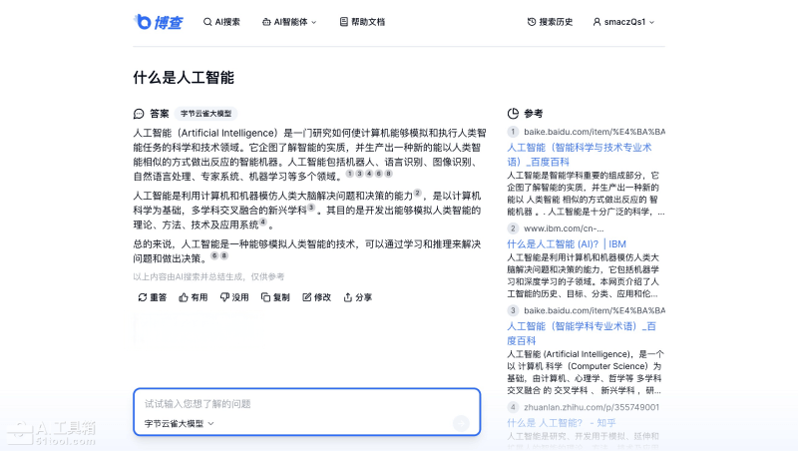This screenshot has width=798, height=451.
Task: Expand the AI智能体 dropdown menu
Action: 289,21
